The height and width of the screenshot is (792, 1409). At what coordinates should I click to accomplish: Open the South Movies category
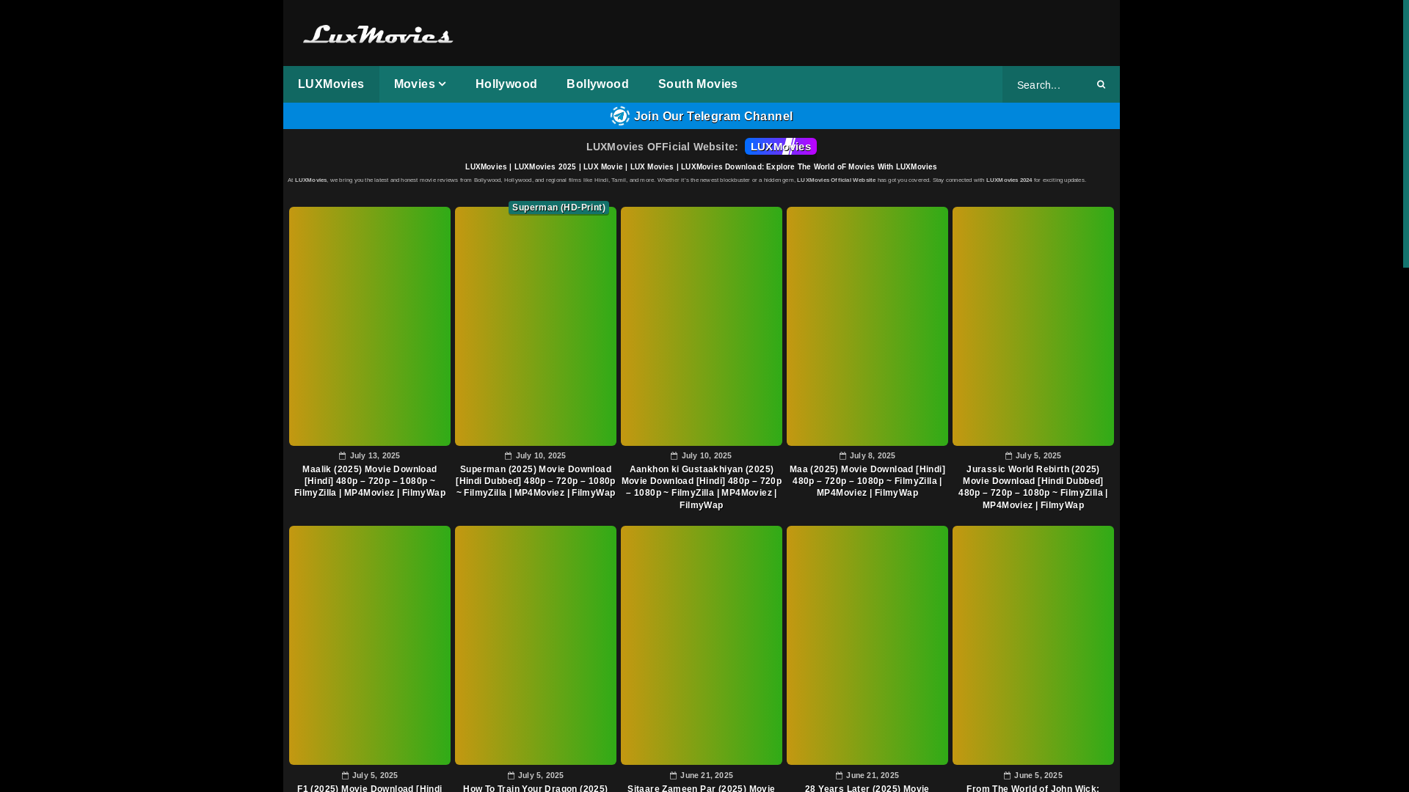click(698, 84)
